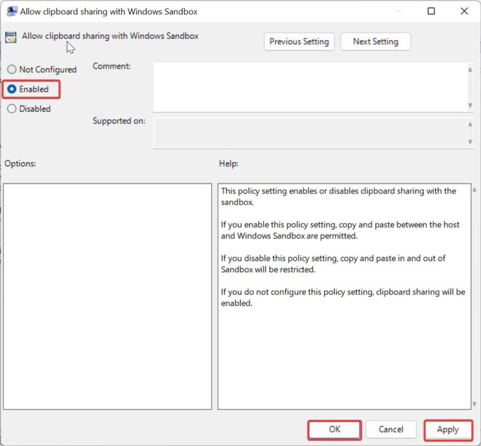Click the 'Comment:' label
Viewport: 481px width, 446px height.
tap(111, 66)
